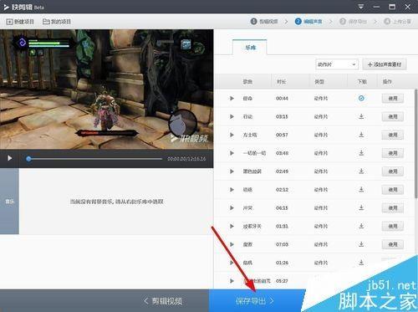Download the 01:26 track
418x312 pixels.
tap(361, 263)
